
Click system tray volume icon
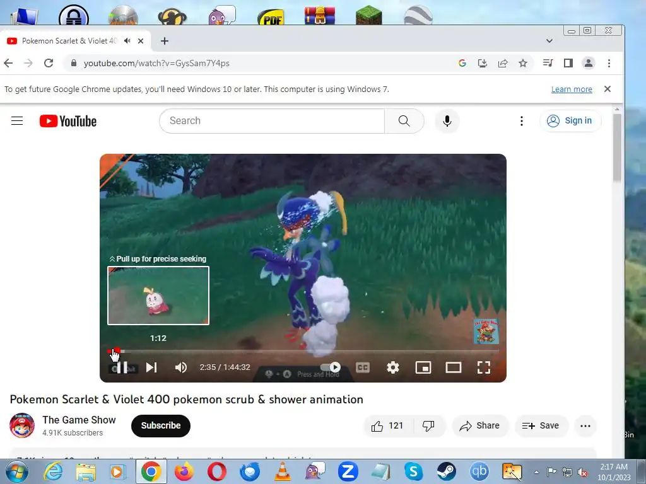[x=582, y=472]
